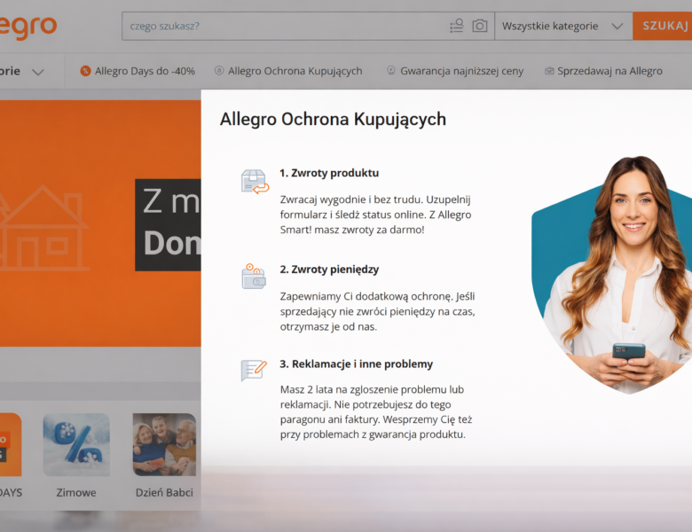Viewport: 692px width, 532px height.
Task: Open 'Sprzedawaj na Allegro' link
Action: click(609, 71)
